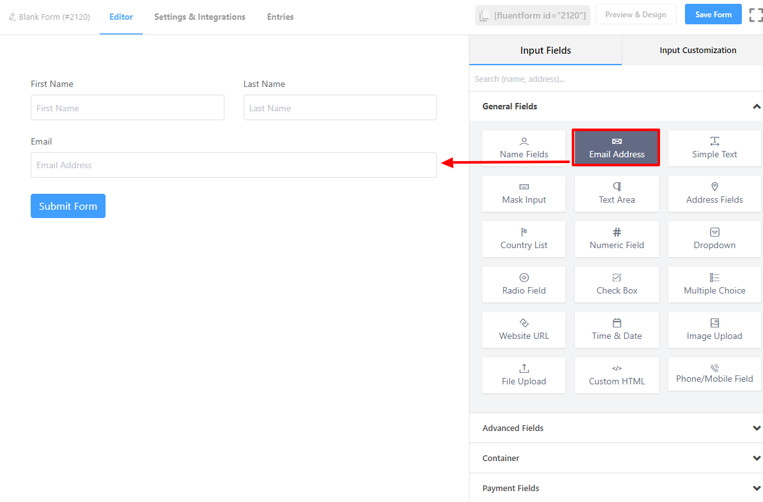Open the Entries tab
763x502 pixels.
click(x=280, y=17)
